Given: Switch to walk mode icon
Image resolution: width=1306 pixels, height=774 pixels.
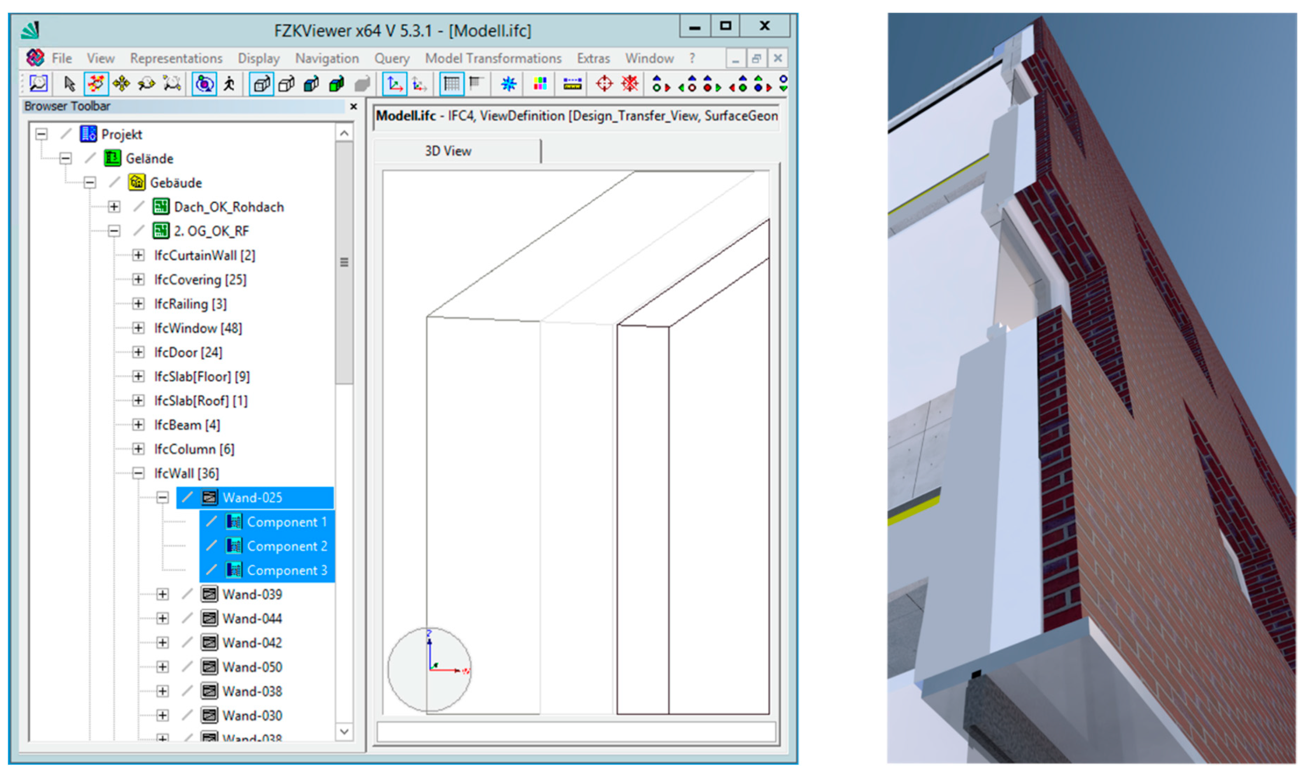Looking at the screenshot, I should 229,83.
